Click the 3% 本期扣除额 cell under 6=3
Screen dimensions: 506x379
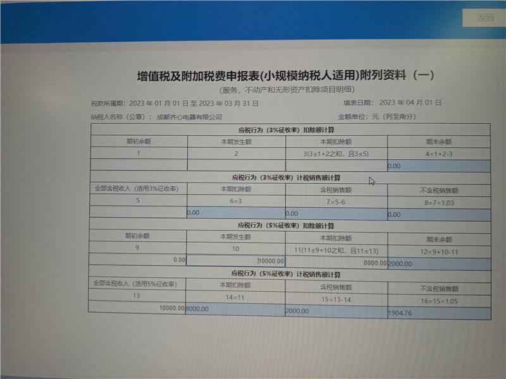235,214
